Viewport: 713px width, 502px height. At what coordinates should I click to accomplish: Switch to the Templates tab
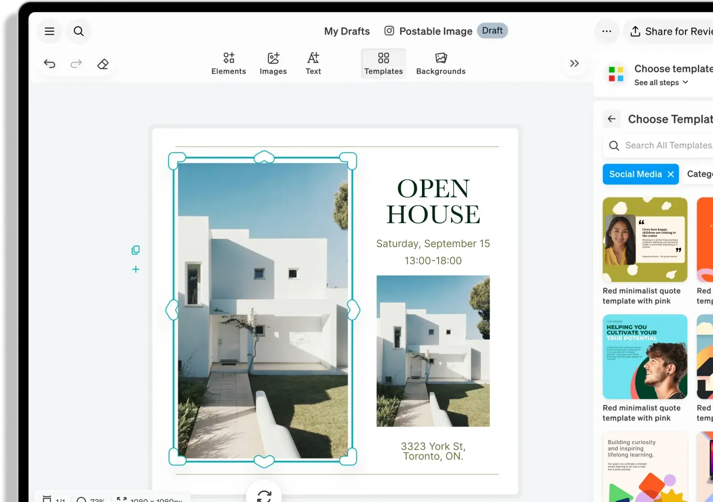pos(383,64)
